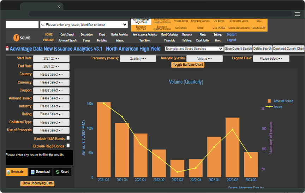Open the browser hamburger menu
305x193 pixels.
[x=297, y=14]
